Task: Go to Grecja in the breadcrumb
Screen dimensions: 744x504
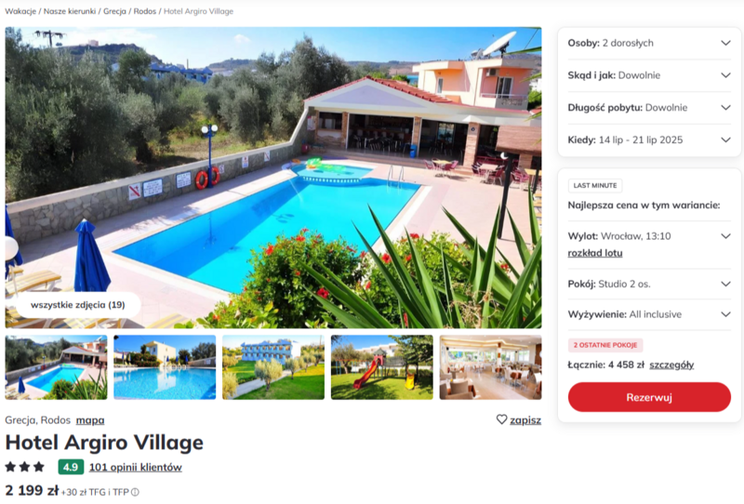Action: point(114,11)
